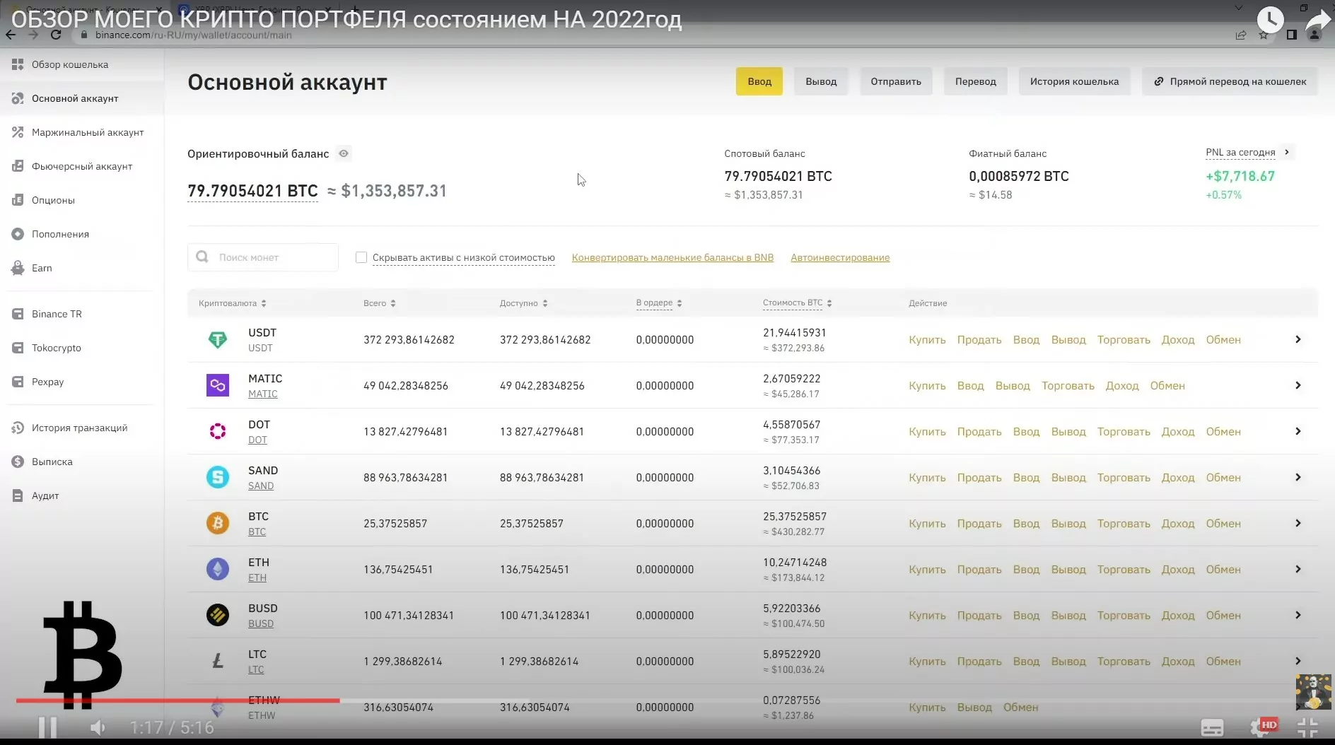1335x745 pixels.
Task: Click the Отправить button
Action: 896,81
